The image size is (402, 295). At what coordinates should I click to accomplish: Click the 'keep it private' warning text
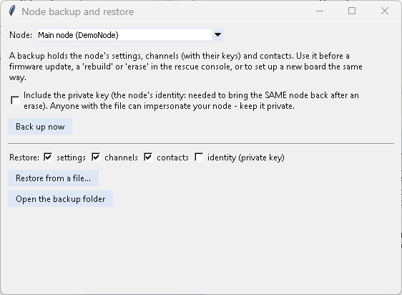267,106
